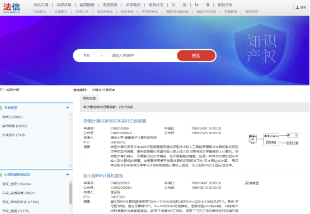Click the 专利类型 list scroll-up arrow
This screenshot has height=214, width=310.
(x=71, y=115)
